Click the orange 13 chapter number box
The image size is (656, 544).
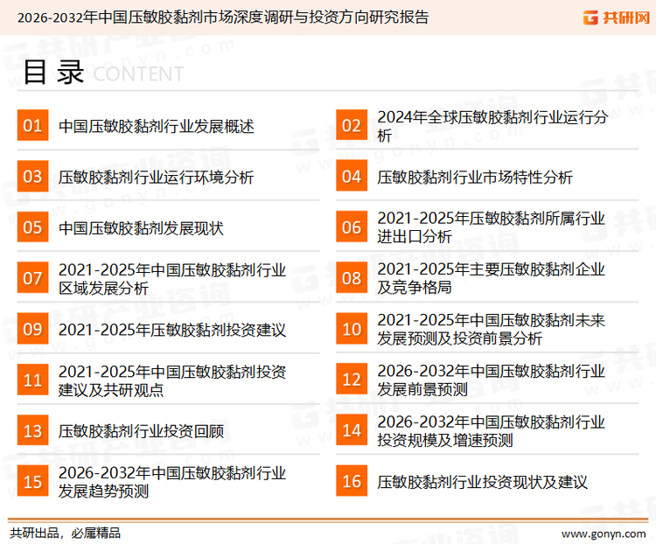pyautogui.click(x=32, y=430)
